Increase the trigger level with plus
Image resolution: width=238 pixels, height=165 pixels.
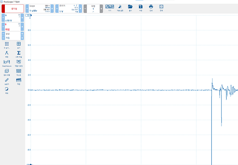pyautogui.click(x=80, y=9)
